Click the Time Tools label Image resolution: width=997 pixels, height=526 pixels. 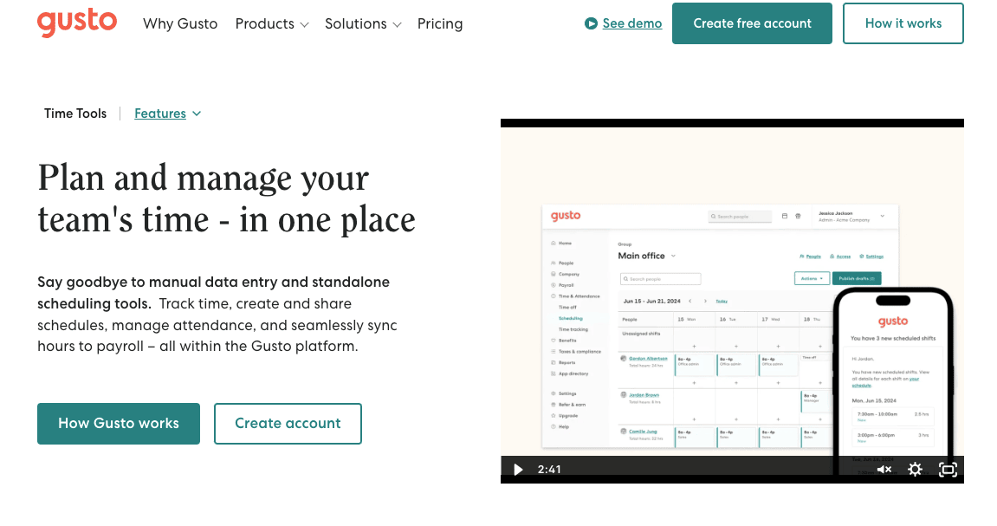[75, 113]
